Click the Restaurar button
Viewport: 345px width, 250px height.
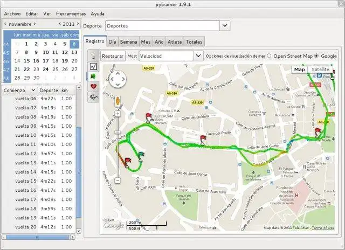[x=113, y=56]
